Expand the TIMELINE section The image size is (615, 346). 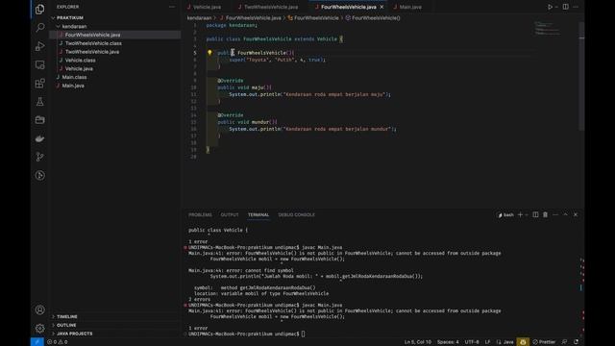pyautogui.click(x=67, y=316)
